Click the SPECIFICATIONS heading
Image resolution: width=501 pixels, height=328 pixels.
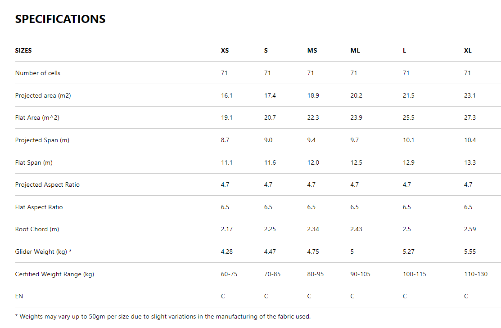(60, 19)
